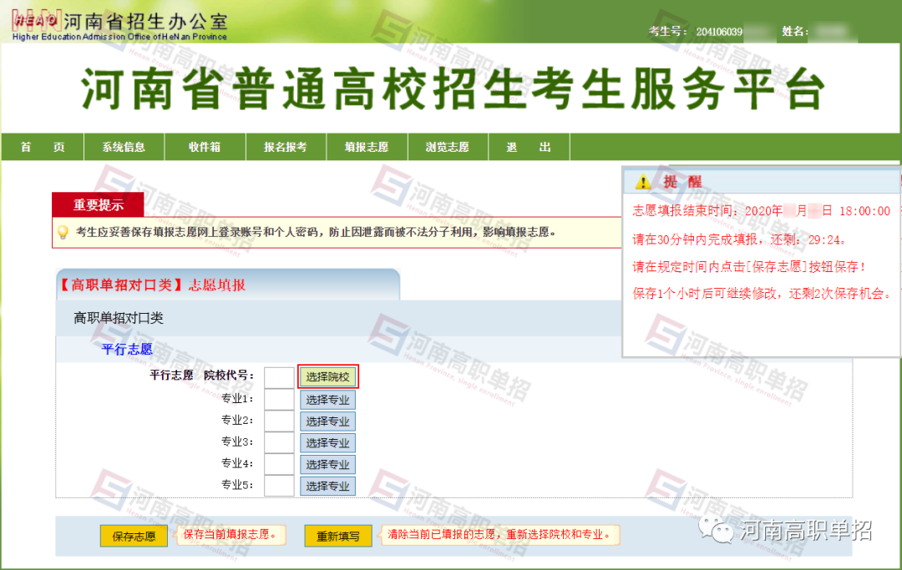Click the 保存志愿 save button
The height and width of the screenshot is (570, 902).
click(132, 536)
